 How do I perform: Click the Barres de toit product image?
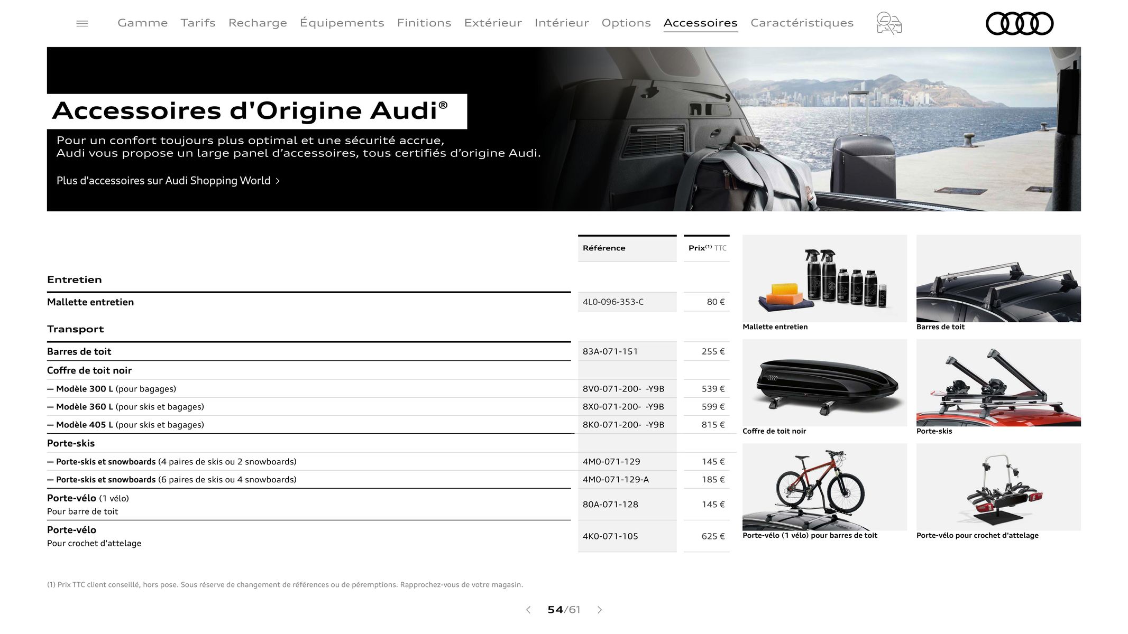pyautogui.click(x=998, y=278)
